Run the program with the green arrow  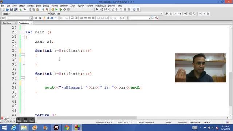[x=56, y=9]
